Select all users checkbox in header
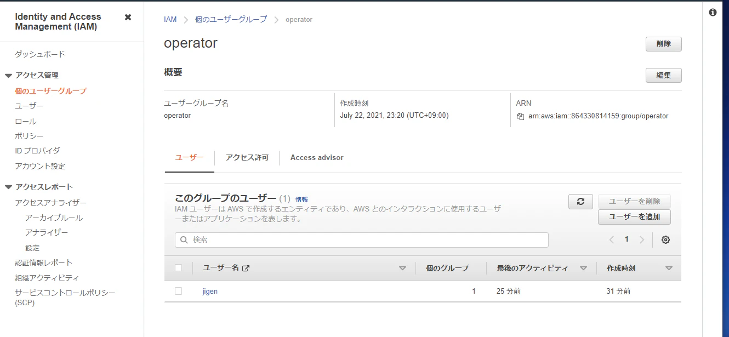Screen dimensions: 729x337 click(x=178, y=268)
